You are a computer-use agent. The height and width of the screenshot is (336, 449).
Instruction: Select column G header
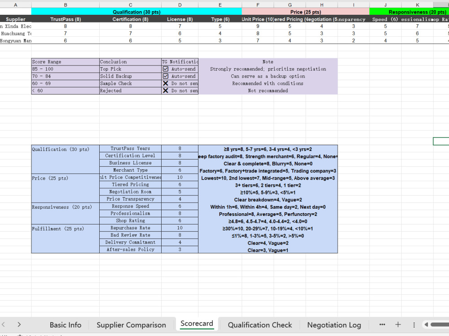[290, 5]
